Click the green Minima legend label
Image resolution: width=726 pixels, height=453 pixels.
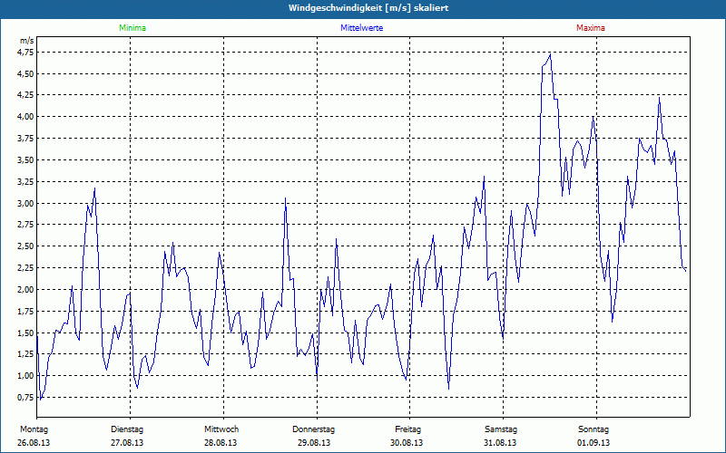pyautogui.click(x=132, y=28)
